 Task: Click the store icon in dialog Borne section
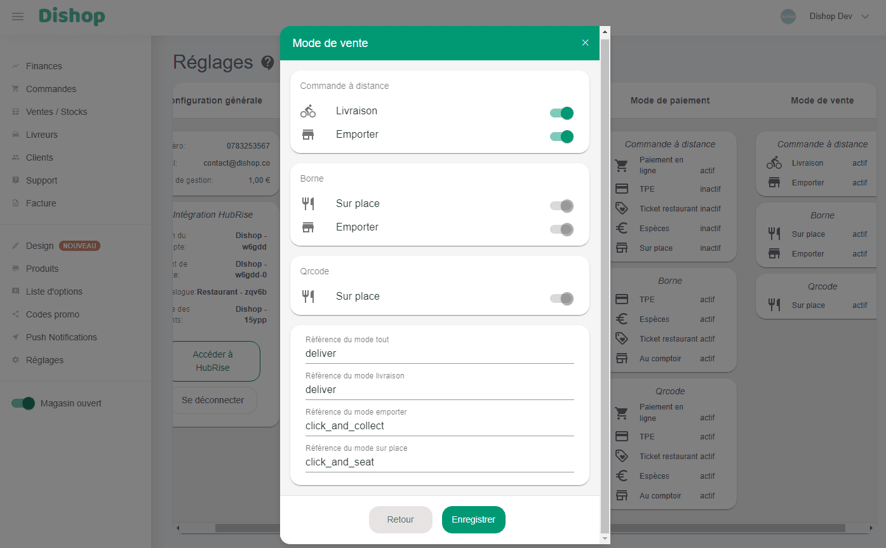tap(308, 227)
